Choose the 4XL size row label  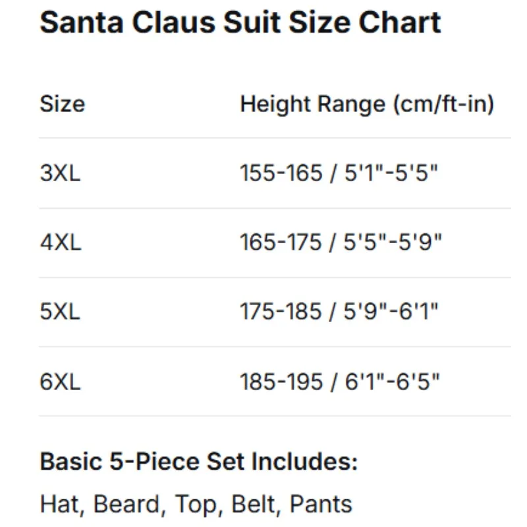pyautogui.click(x=61, y=242)
